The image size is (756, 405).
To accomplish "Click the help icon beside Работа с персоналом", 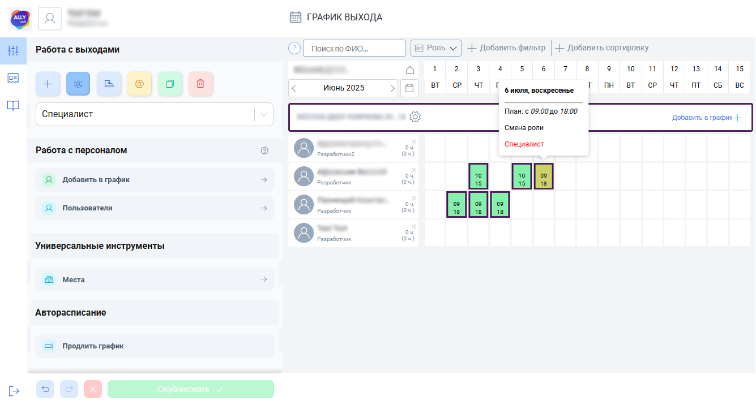I will [x=264, y=150].
